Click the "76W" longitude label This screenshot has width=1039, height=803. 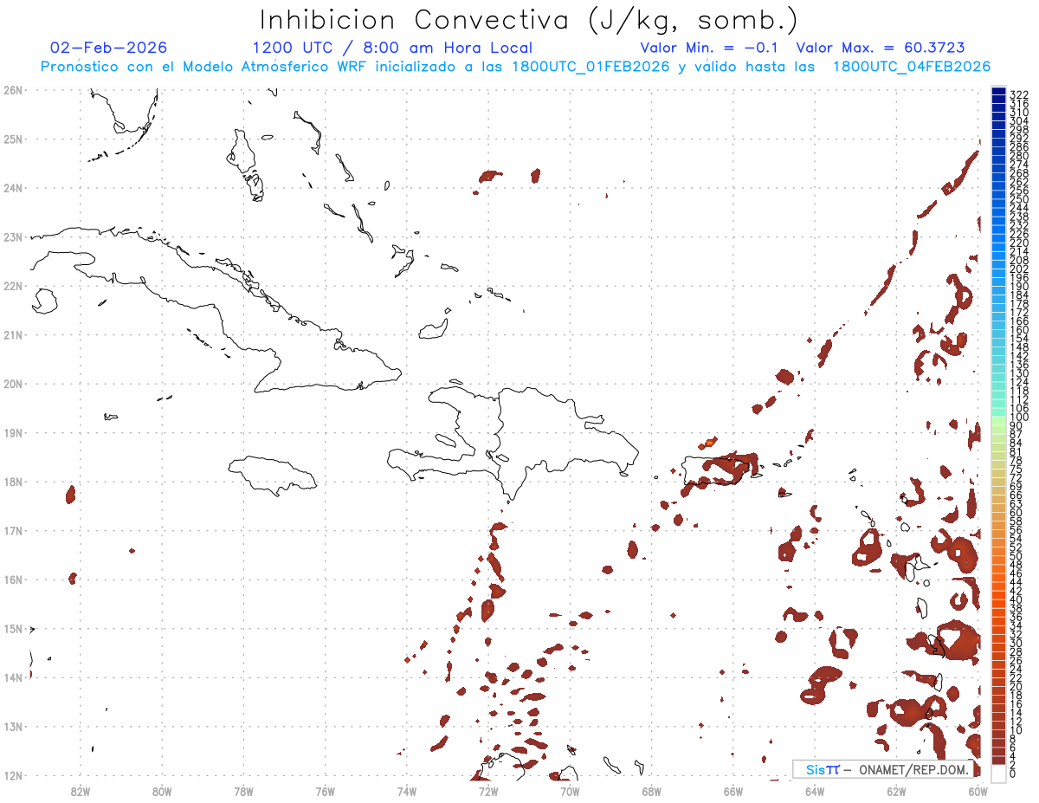click(x=325, y=791)
